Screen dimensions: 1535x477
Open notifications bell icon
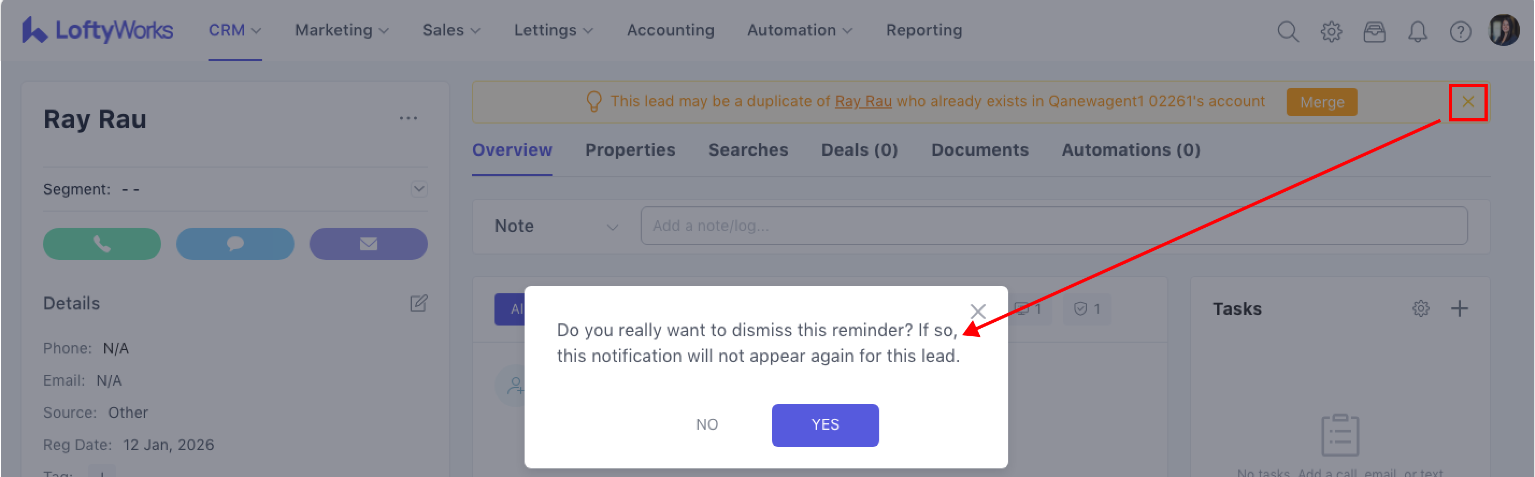1417,31
